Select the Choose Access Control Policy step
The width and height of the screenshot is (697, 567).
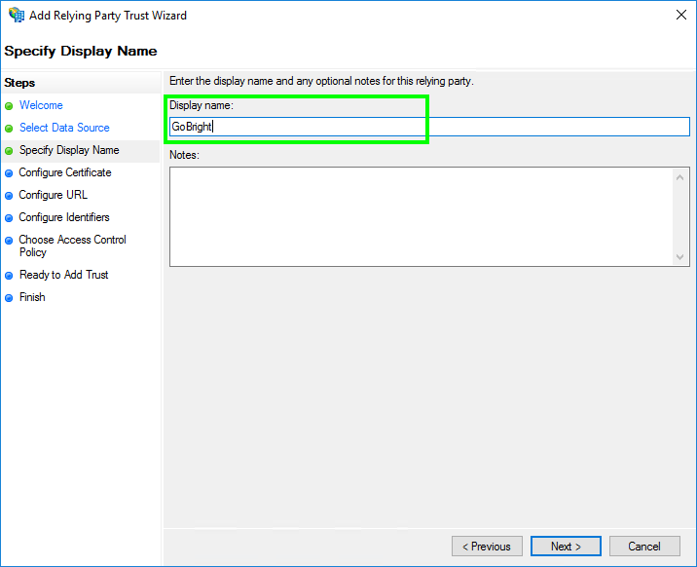point(72,246)
